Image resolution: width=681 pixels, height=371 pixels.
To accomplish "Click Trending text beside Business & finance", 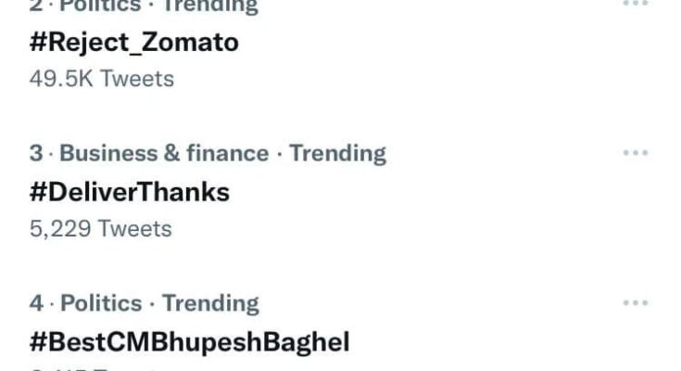I will point(338,153).
